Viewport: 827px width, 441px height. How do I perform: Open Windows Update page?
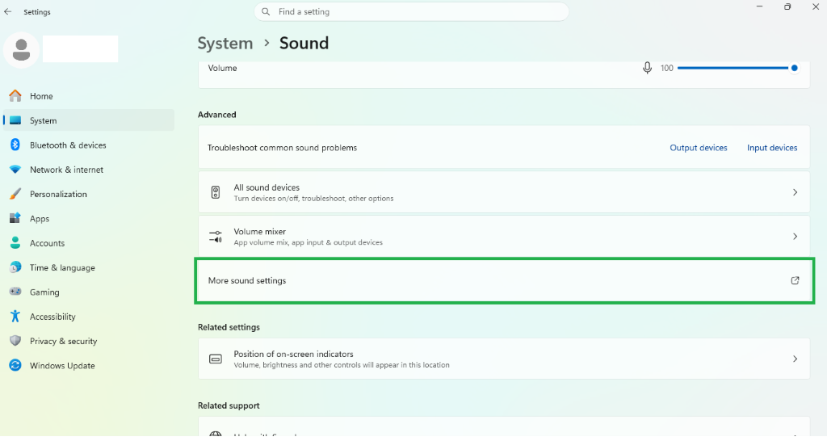tap(89, 365)
